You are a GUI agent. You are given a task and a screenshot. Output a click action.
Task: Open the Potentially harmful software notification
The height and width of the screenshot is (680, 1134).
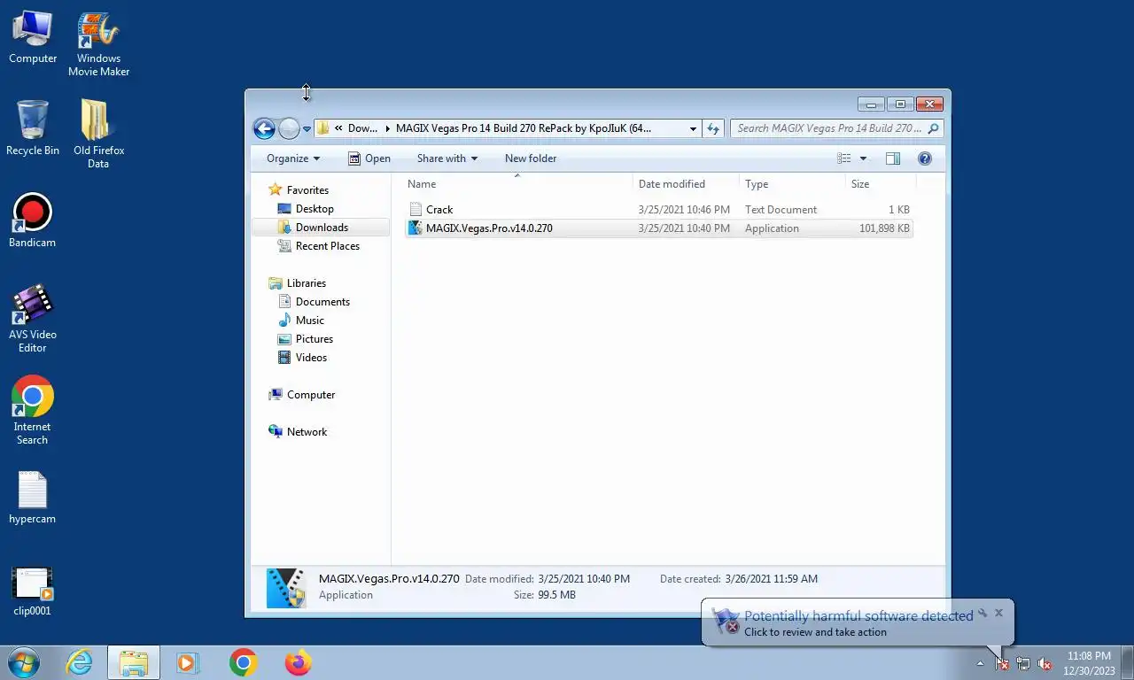click(x=858, y=623)
